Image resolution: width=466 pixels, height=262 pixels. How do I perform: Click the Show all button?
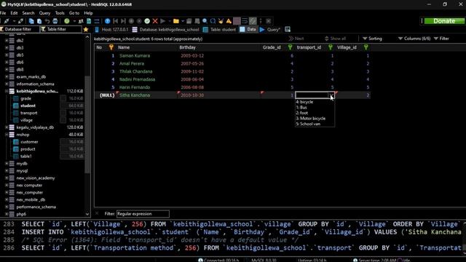point(335,39)
